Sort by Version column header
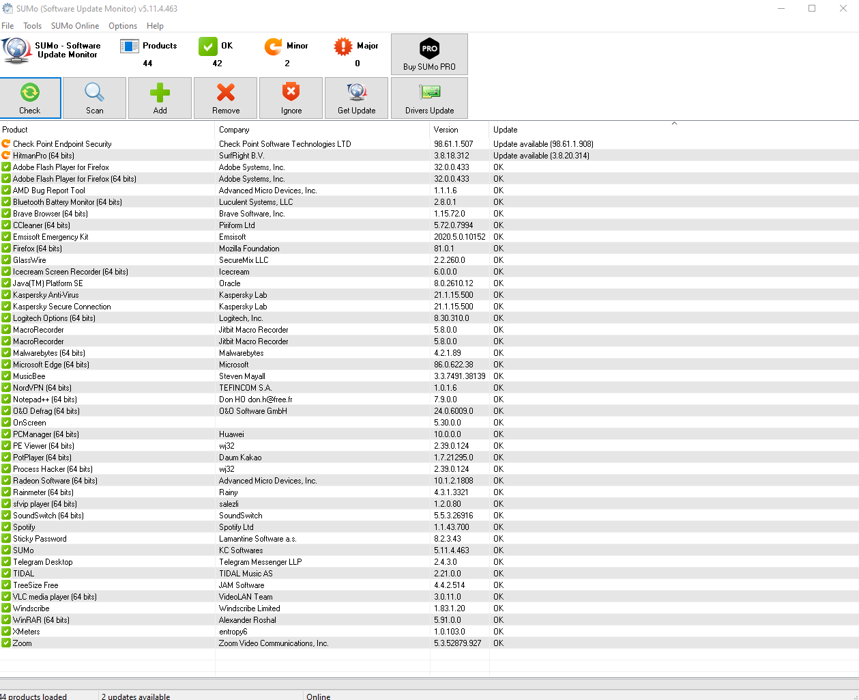859x700 pixels. pos(460,130)
